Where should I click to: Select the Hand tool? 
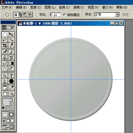(x=5, y=93)
